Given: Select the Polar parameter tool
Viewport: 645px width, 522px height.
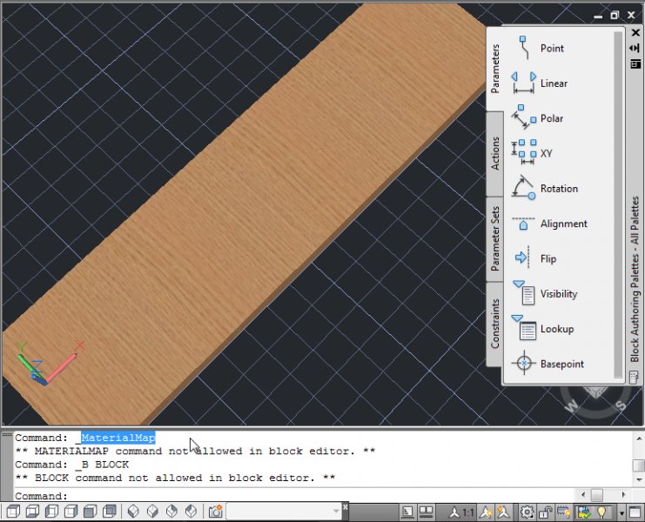Looking at the screenshot, I should click(537, 118).
